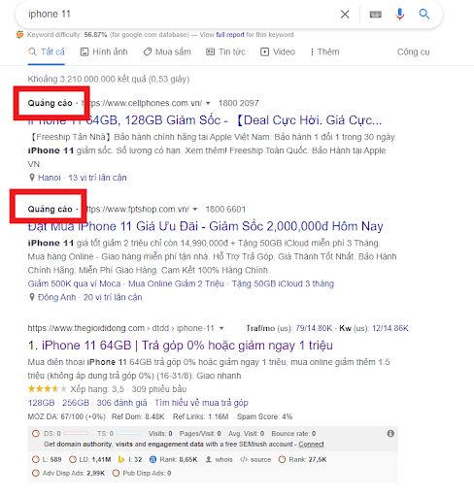This screenshot has height=497, width=474.
Task: Click Spam Score: 4% text
Action: pos(264,416)
